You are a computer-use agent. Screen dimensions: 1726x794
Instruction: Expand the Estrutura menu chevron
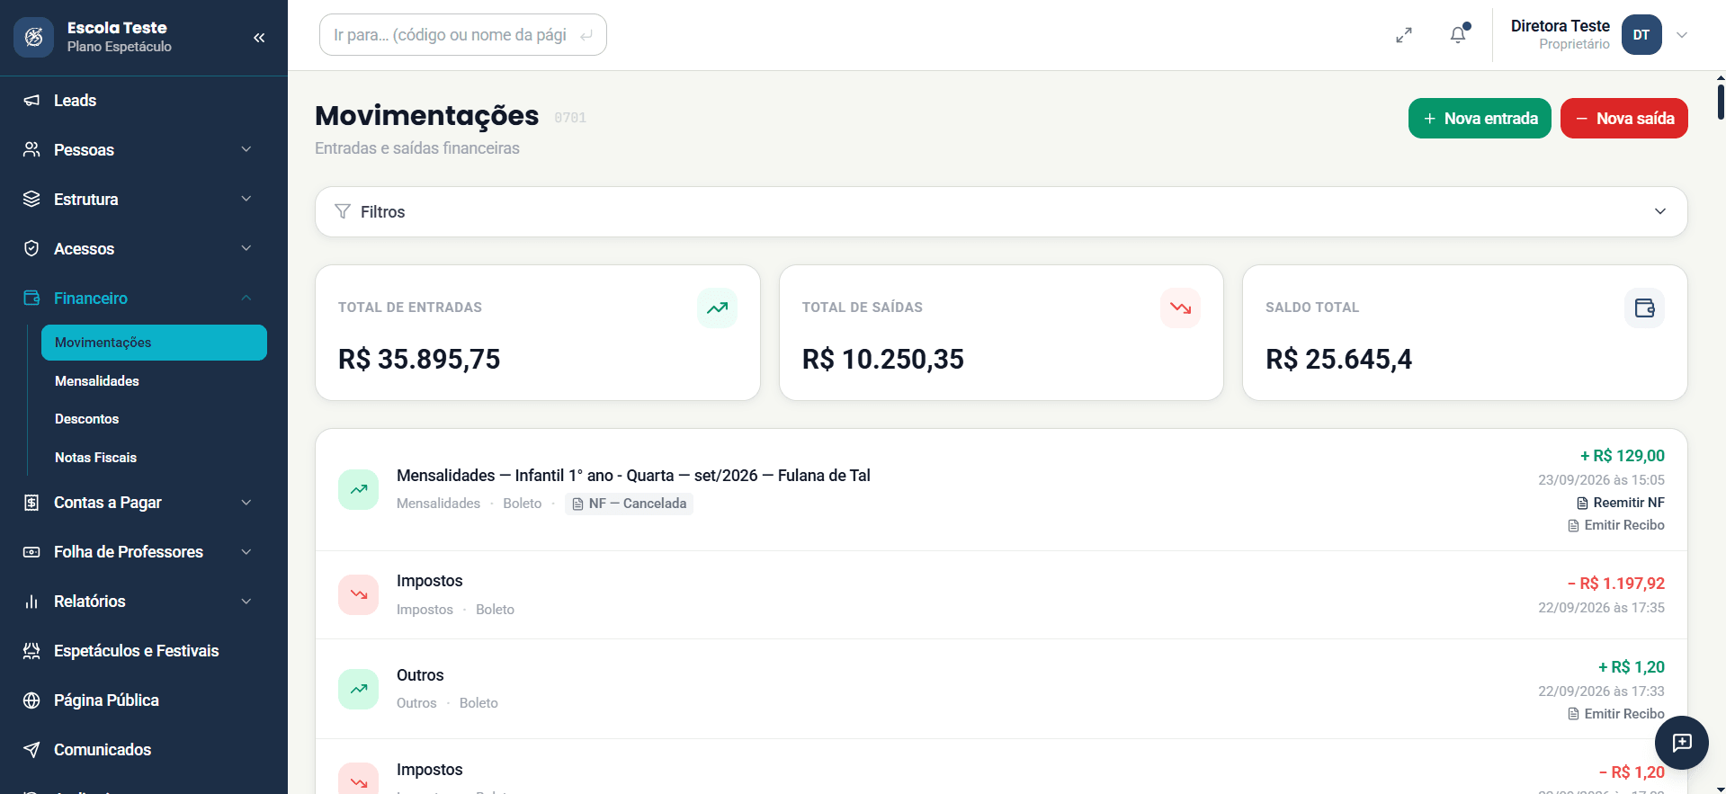click(246, 199)
